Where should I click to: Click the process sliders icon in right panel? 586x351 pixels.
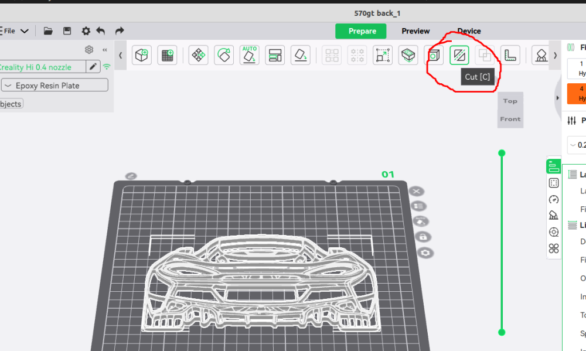[x=571, y=120]
